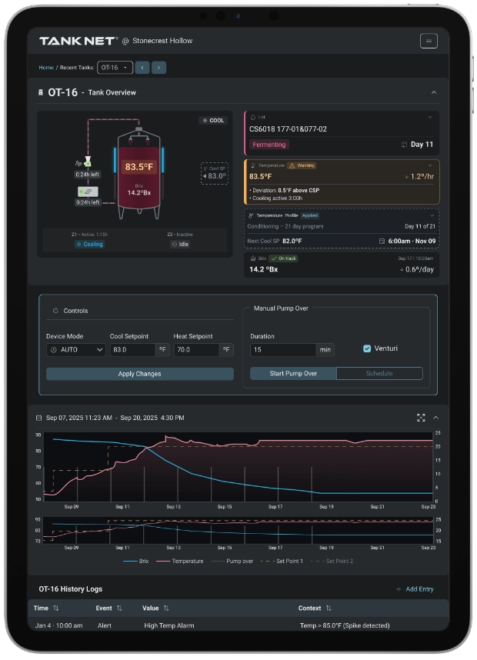Expand the Lot card chevron
Screen dimensions: 477x660
[430, 118]
